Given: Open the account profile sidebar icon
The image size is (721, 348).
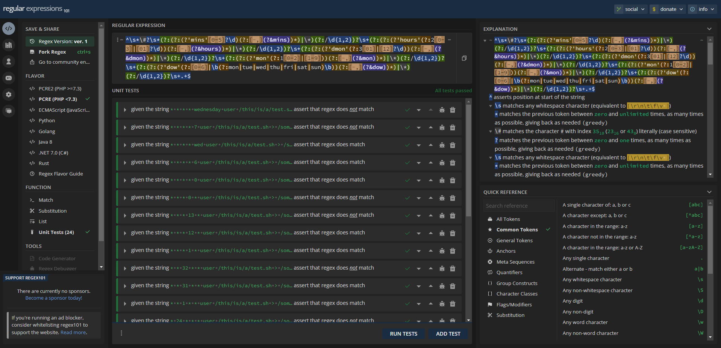Looking at the screenshot, I should (x=9, y=61).
